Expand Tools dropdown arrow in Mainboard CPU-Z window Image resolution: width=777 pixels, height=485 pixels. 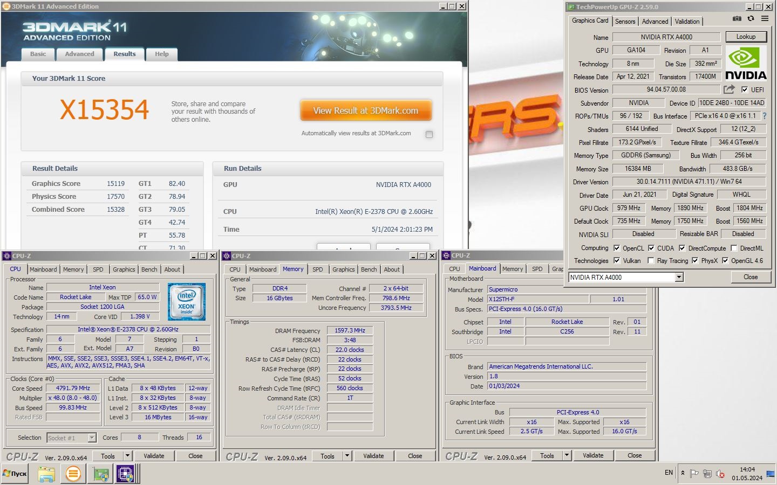click(567, 455)
